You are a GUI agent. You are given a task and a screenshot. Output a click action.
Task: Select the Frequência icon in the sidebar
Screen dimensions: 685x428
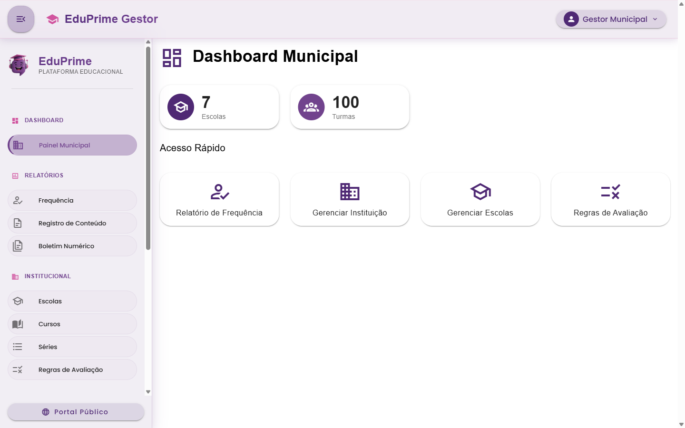pyautogui.click(x=18, y=200)
